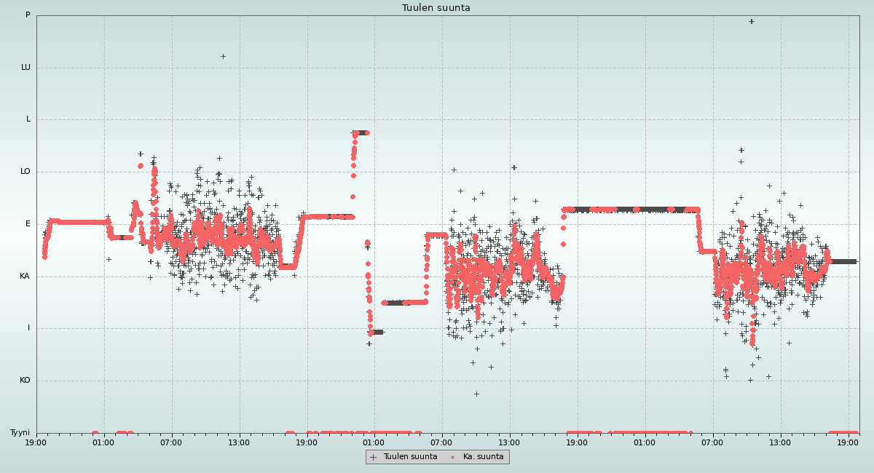
Task: Select the 'Tyyni' label at the axis bottom
Action: point(20,433)
